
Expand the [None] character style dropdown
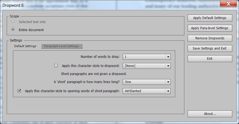146,66
